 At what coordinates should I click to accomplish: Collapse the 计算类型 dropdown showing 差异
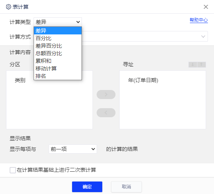(x=58, y=22)
